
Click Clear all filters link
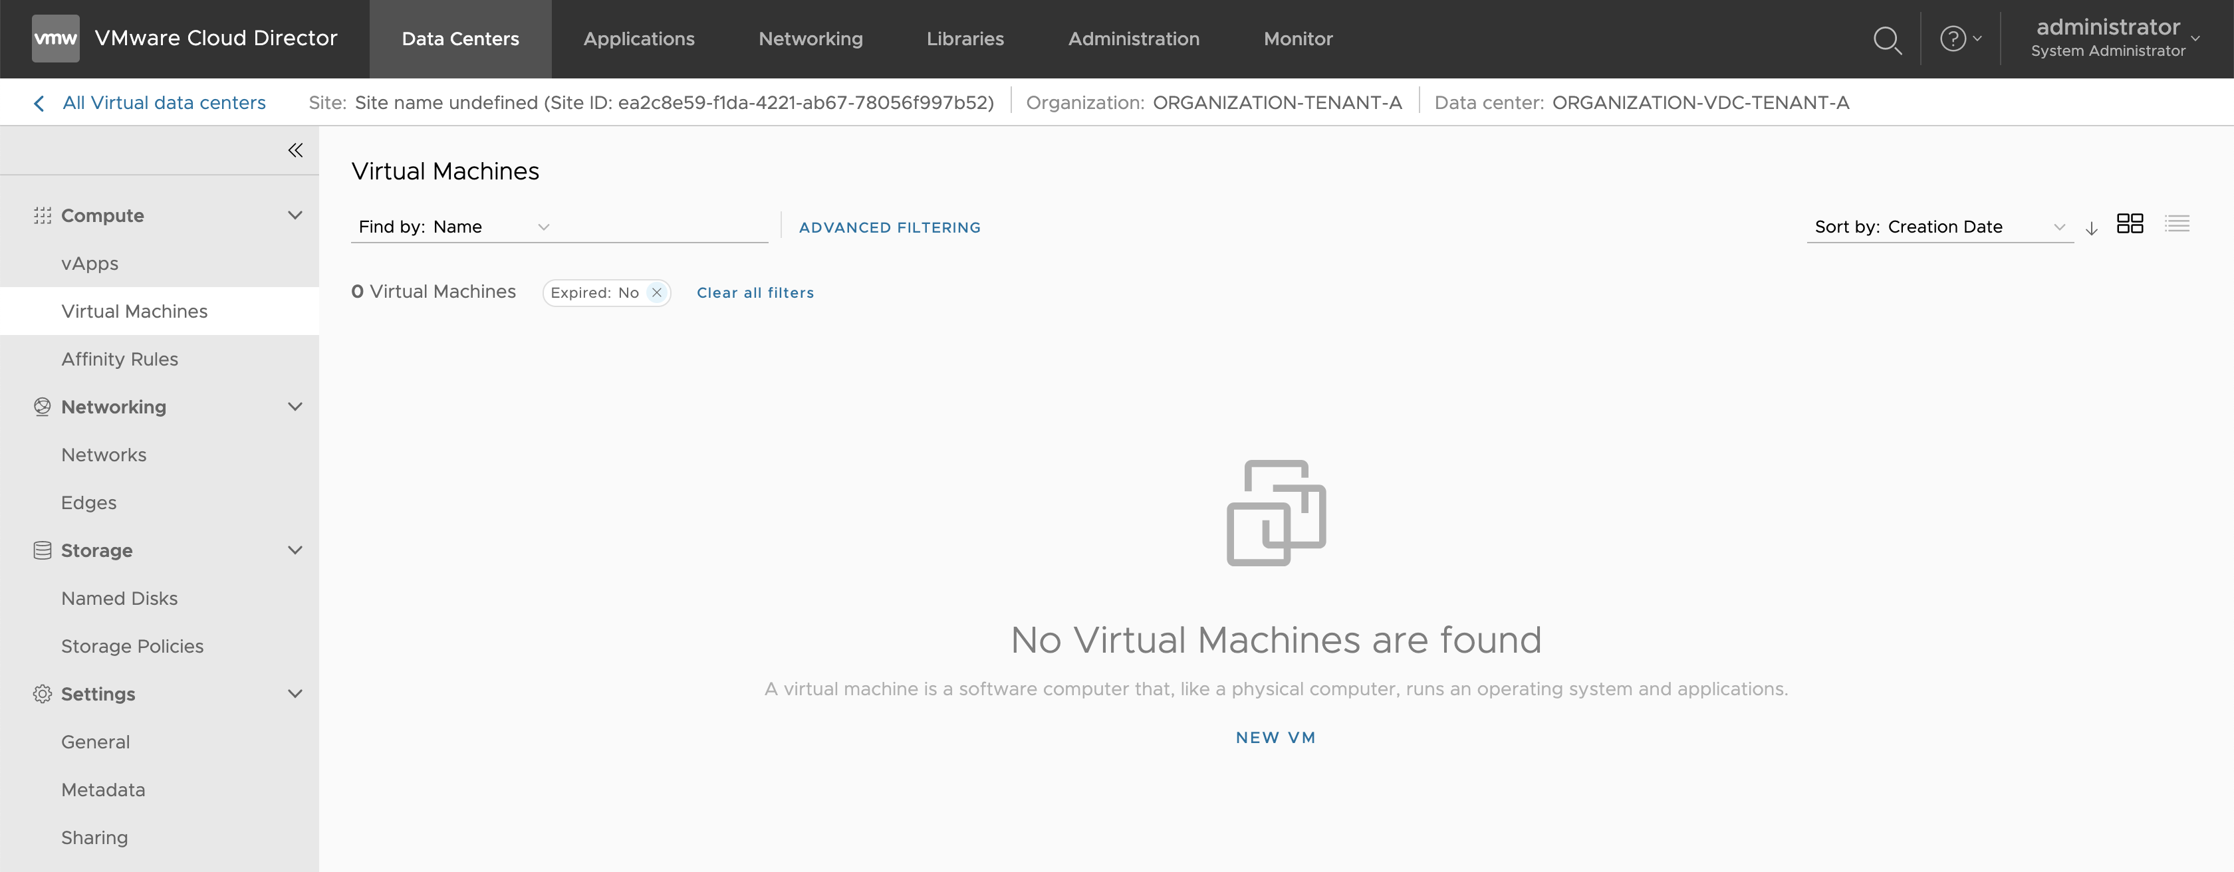[755, 293]
